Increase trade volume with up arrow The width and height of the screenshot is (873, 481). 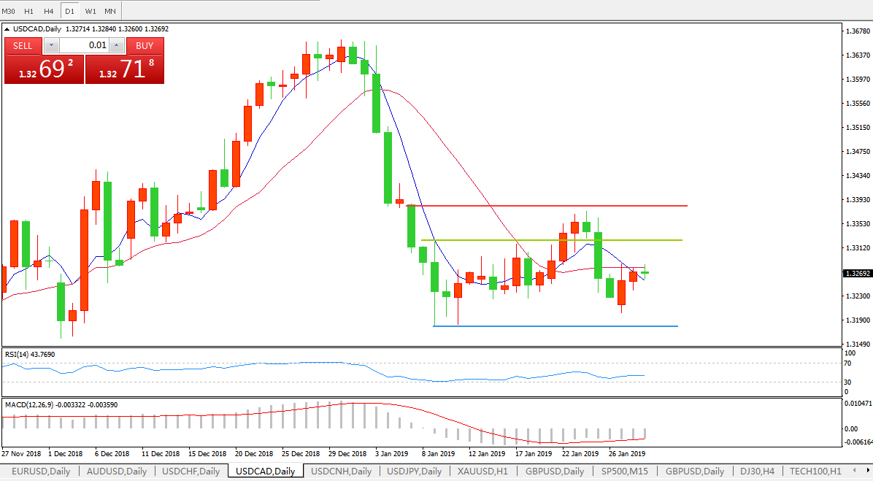pos(118,45)
